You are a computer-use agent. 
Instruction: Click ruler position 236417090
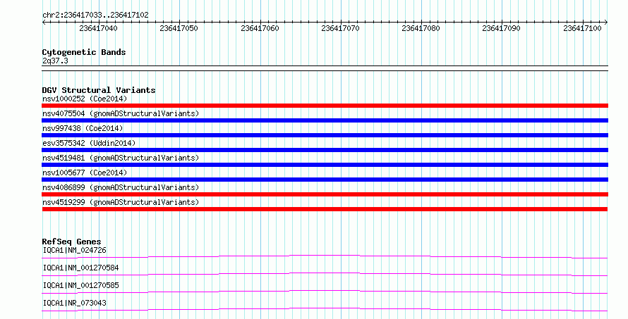pos(501,28)
